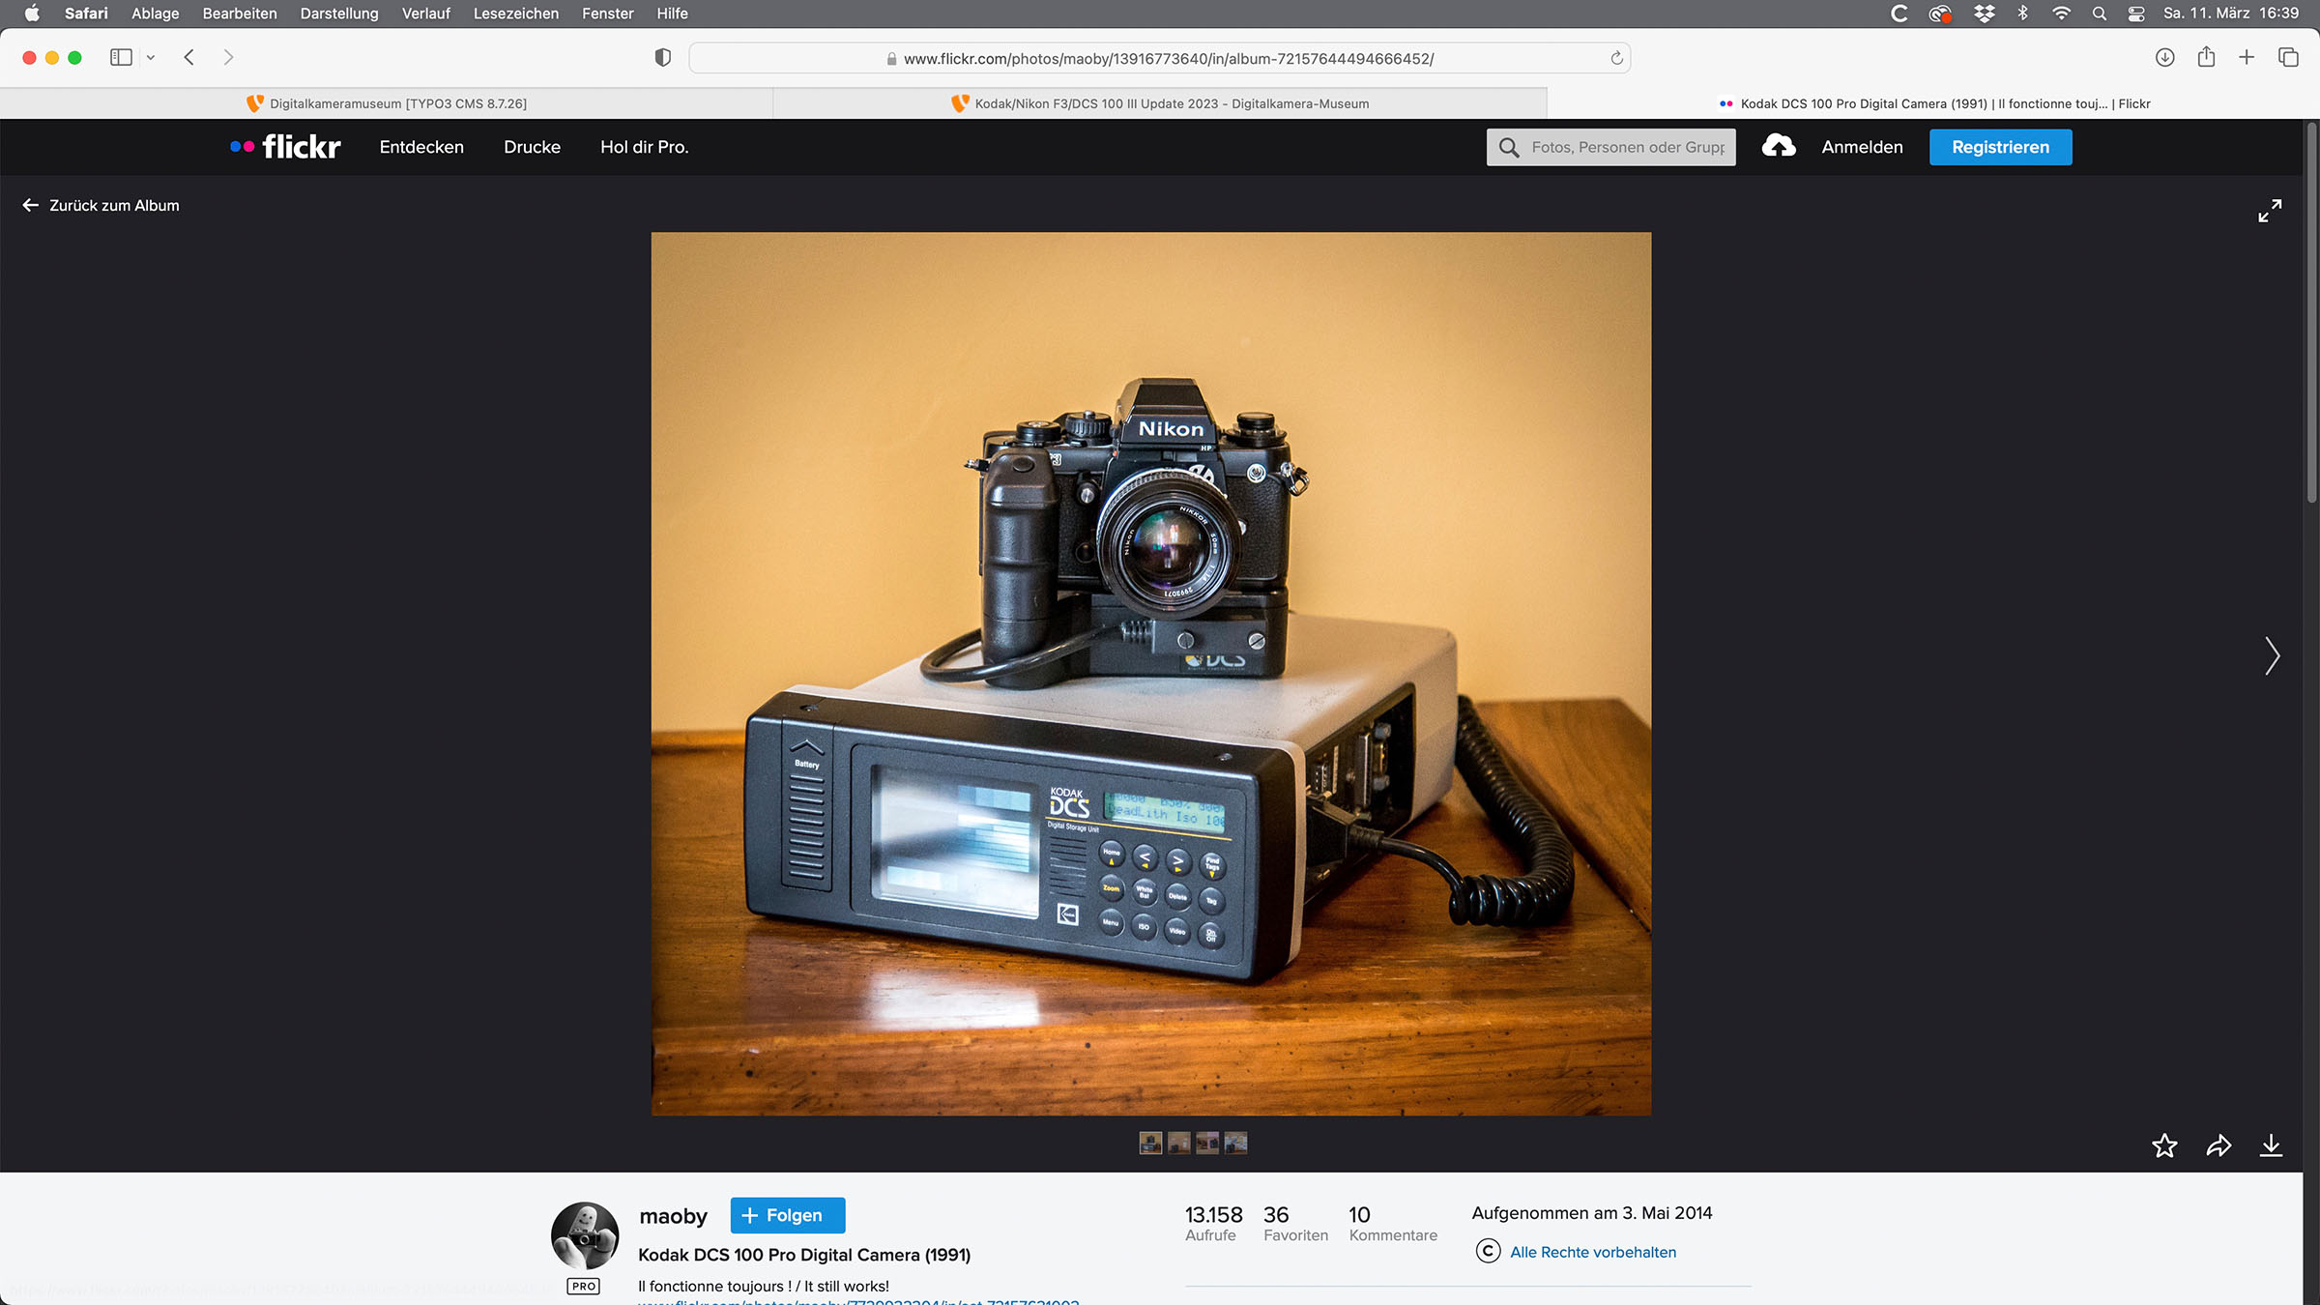The image size is (2320, 1305).
Task: Go to next photo with right chevron
Action: (2272, 655)
